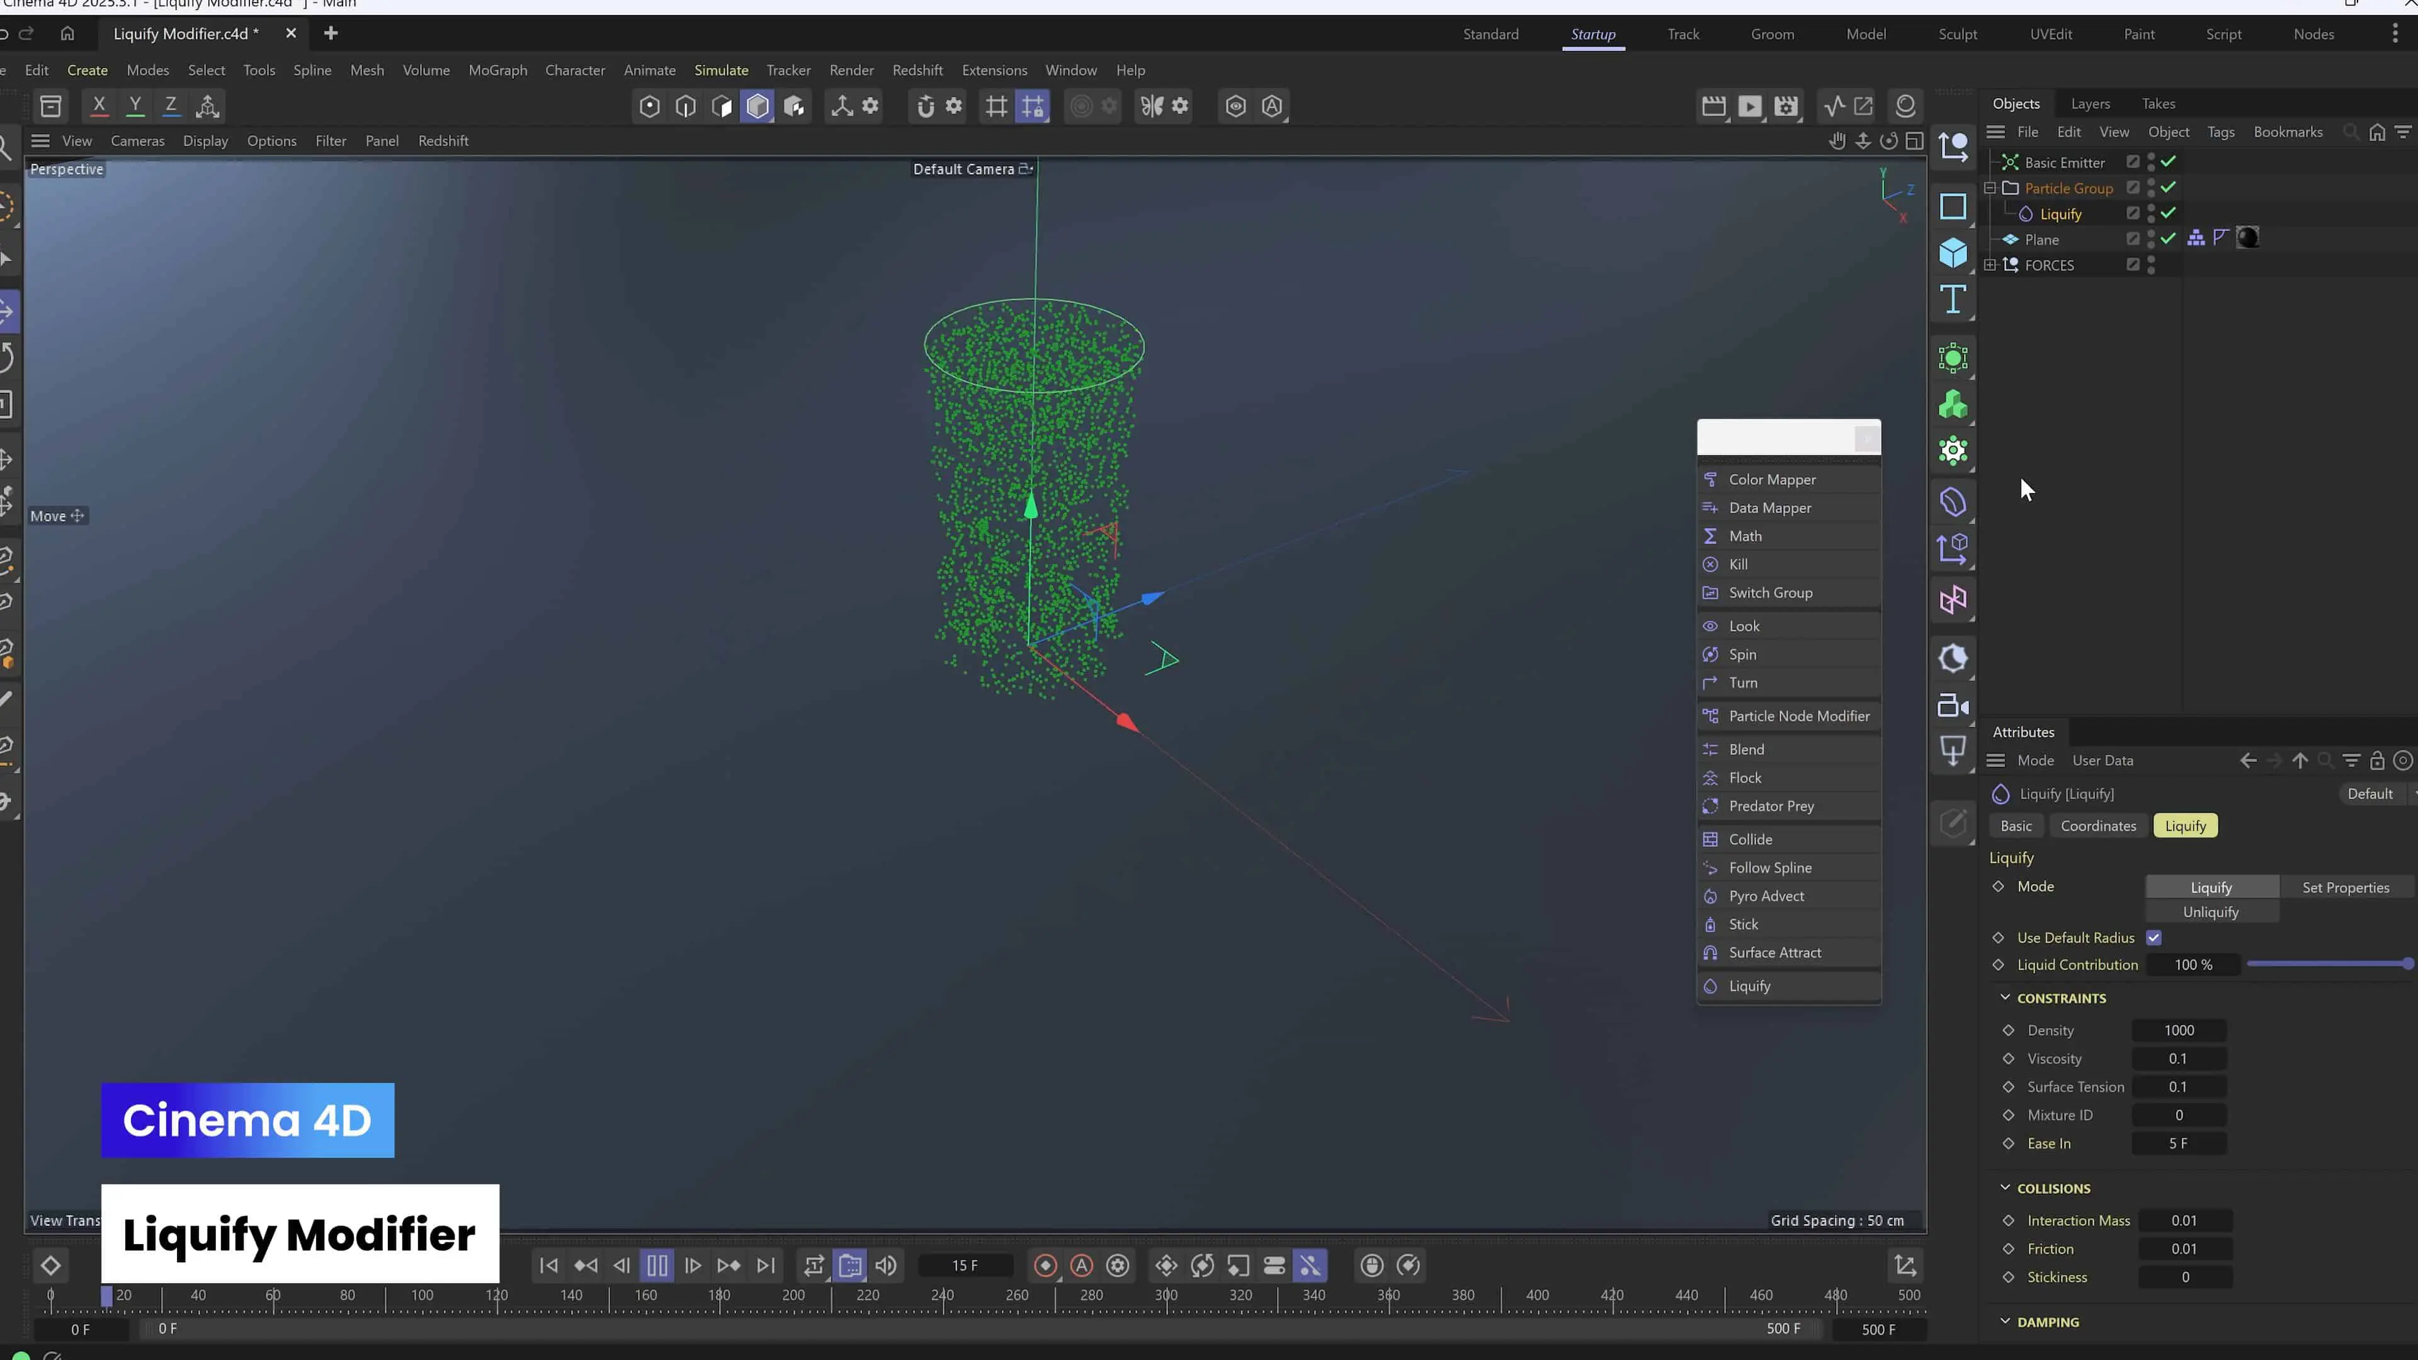
Task: Pause playback in the timeline
Action: pos(657,1265)
